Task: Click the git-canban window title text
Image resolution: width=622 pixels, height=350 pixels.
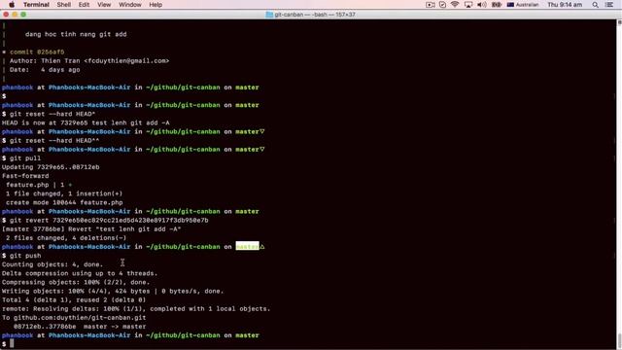Action: pyautogui.click(x=315, y=15)
